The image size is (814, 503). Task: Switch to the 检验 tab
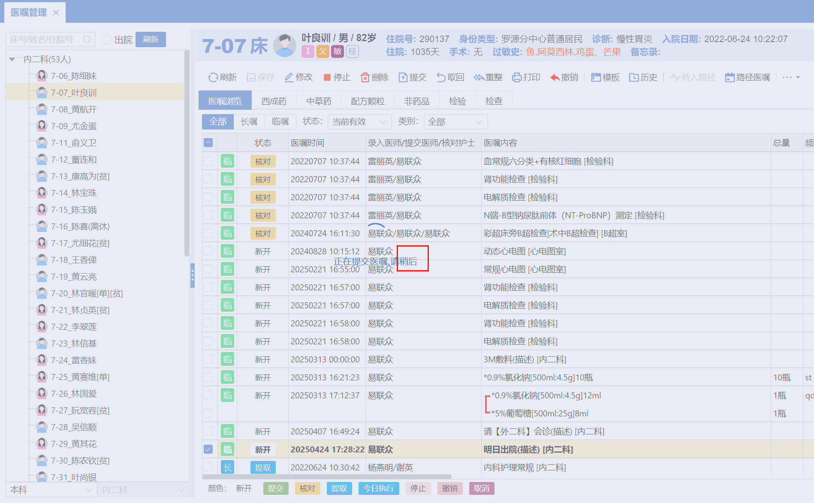pos(458,101)
